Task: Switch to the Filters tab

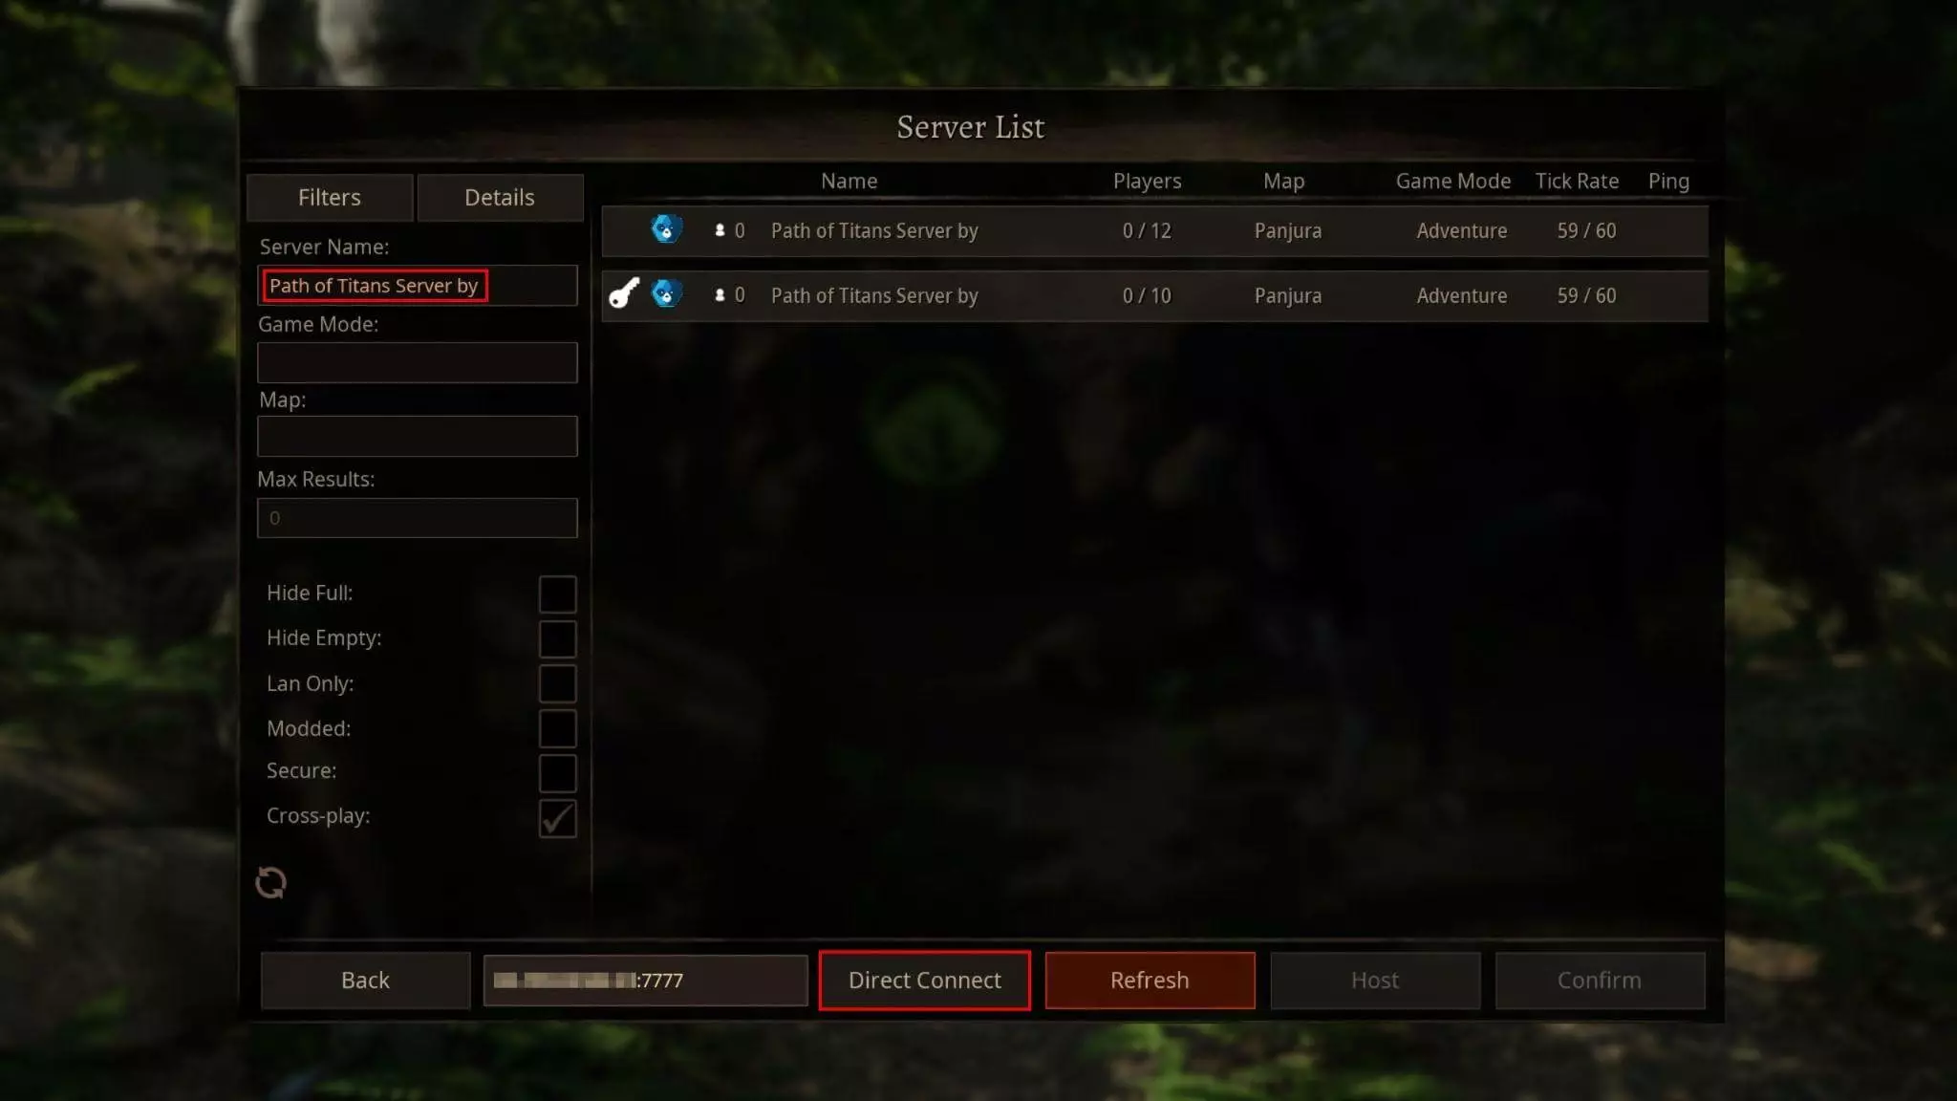Action: [x=330, y=198]
